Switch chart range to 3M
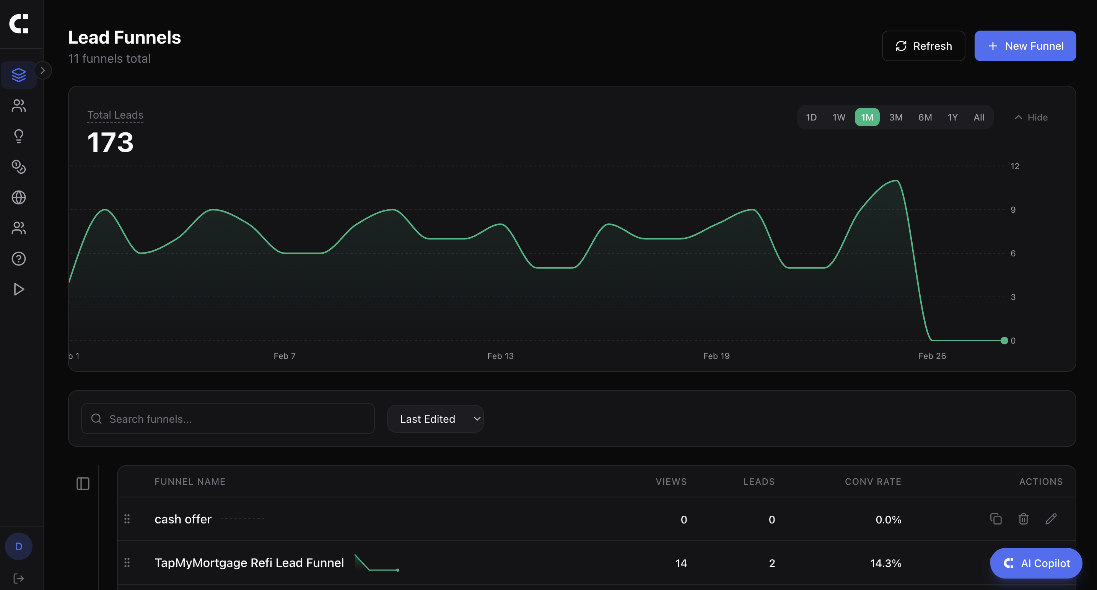 click(x=895, y=117)
